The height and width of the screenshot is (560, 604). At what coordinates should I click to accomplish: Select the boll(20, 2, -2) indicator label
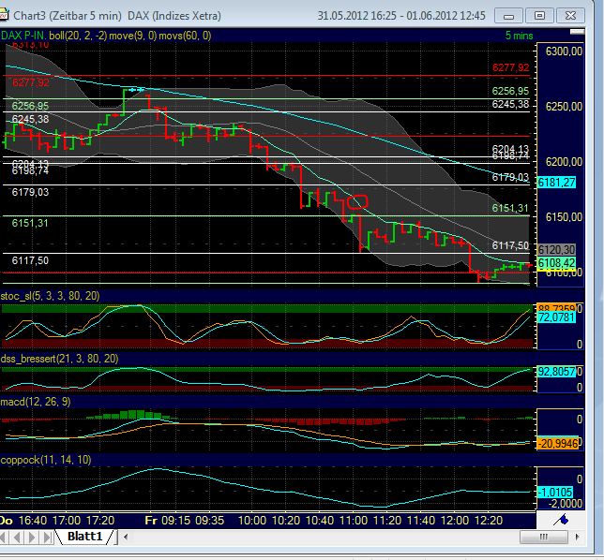(x=78, y=36)
